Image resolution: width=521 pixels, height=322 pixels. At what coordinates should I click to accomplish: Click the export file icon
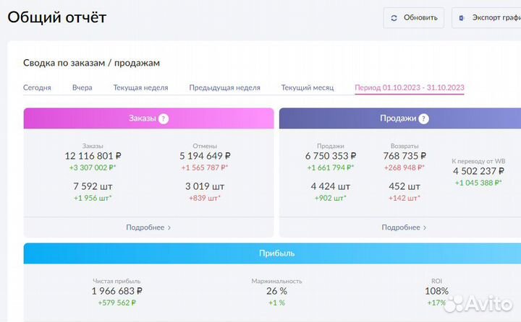click(x=462, y=18)
